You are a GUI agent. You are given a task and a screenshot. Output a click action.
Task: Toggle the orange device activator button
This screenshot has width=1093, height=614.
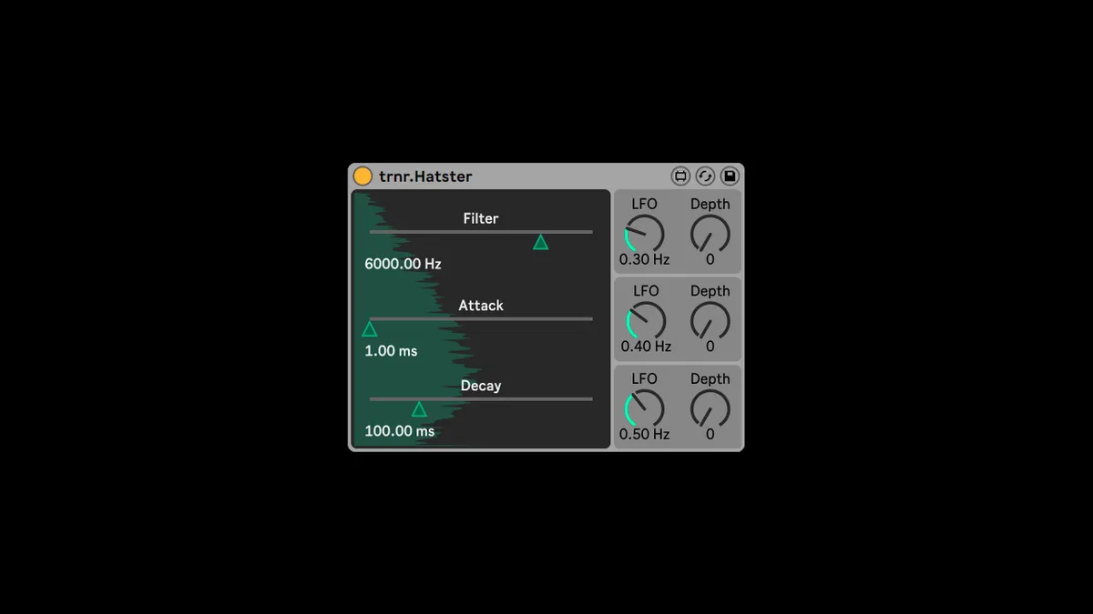(x=363, y=176)
